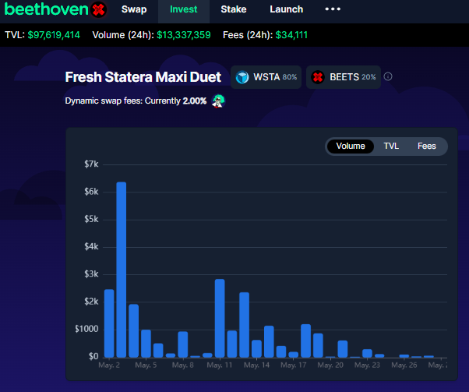Click the May. 20 axis label
This screenshot has width=469, height=392.
click(330, 365)
